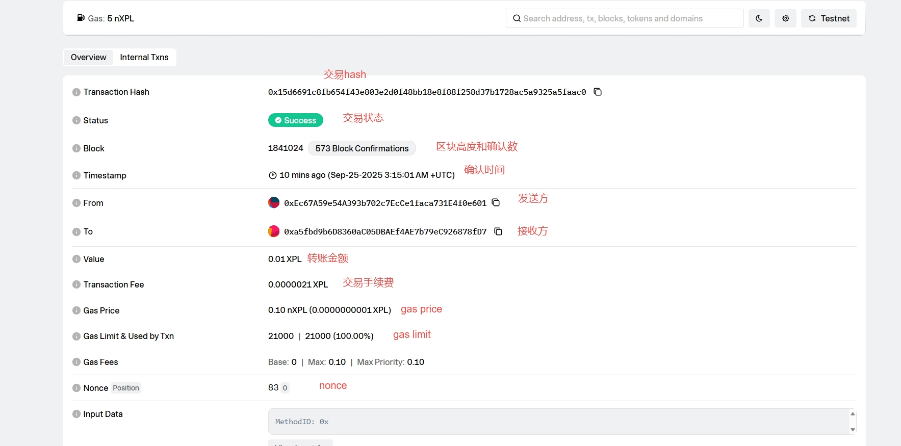Copy the transaction hash to clipboard

[x=598, y=92]
